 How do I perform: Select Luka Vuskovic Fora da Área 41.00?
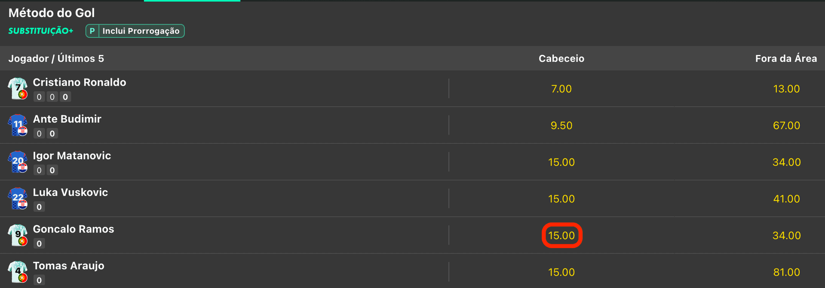click(786, 199)
